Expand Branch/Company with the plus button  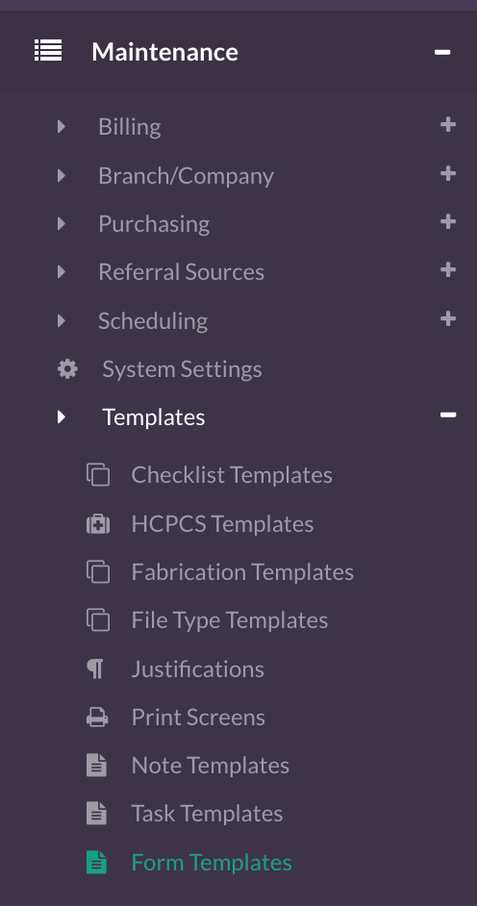point(448,173)
